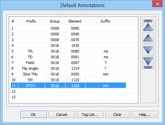The height and width of the screenshot is (125, 165).
Task: Select empty row number 12
Action: (x=13, y=91)
